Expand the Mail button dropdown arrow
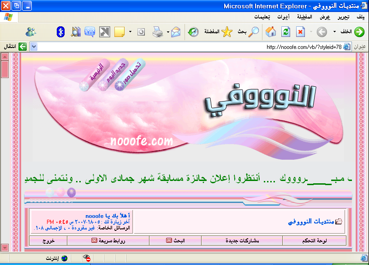 coord(168,32)
